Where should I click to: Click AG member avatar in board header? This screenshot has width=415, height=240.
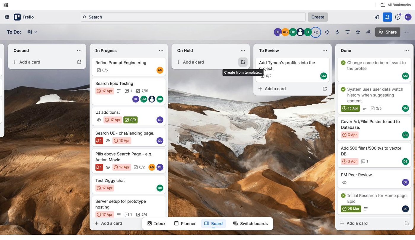[285, 32]
